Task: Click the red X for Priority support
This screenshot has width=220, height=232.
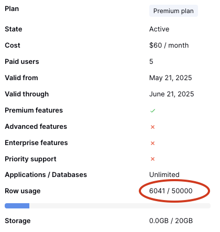Action: tap(152, 159)
